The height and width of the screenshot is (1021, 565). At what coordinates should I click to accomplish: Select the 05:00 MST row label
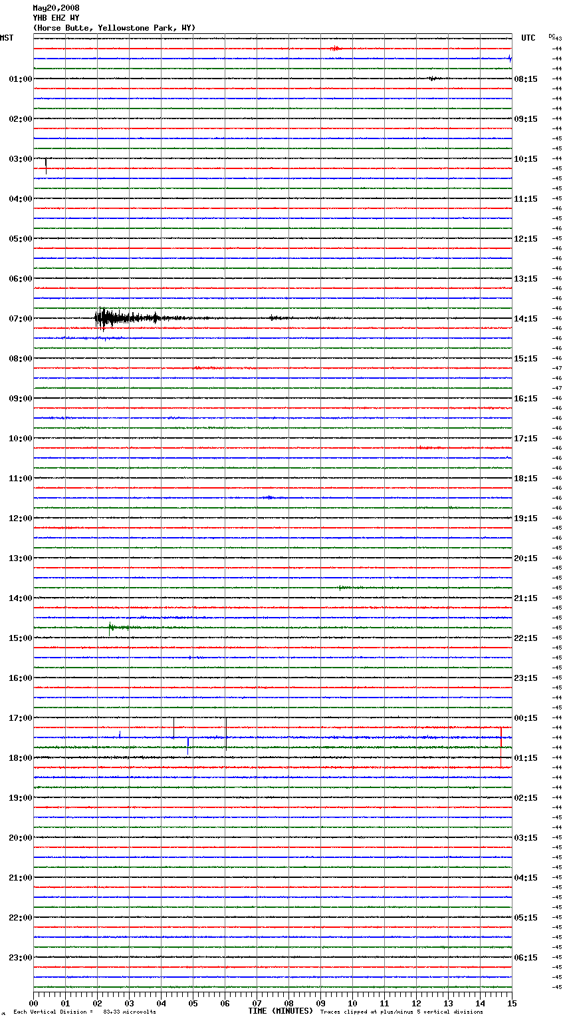click(20, 238)
